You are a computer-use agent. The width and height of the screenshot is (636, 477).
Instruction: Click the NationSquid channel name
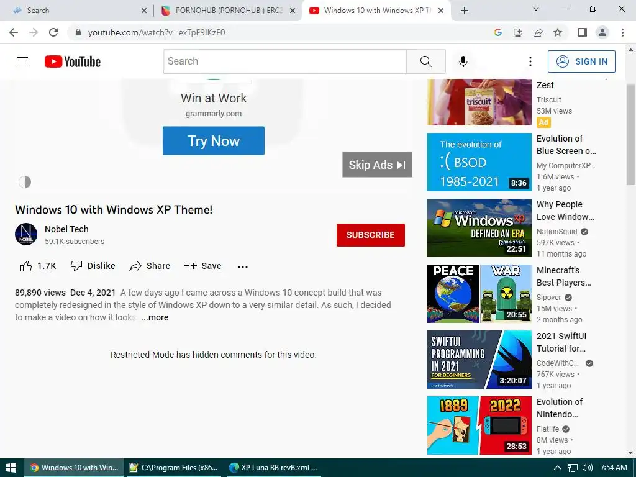click(x=557, y=232)
